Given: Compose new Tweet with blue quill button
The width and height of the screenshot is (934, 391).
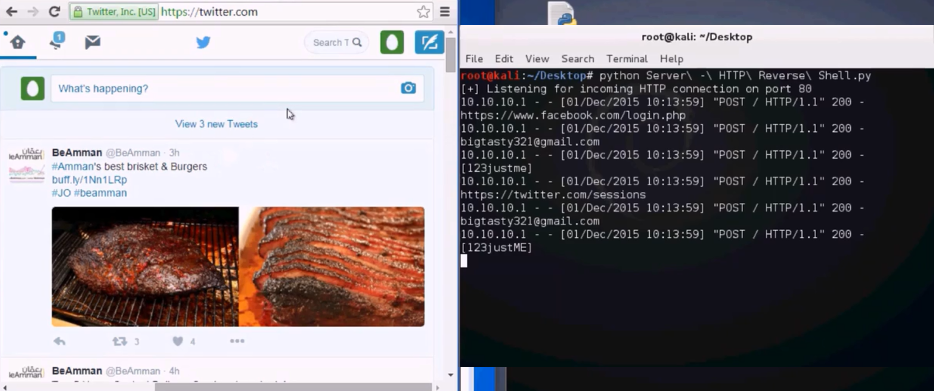Looking at the screenshot, I should [429, 42].
